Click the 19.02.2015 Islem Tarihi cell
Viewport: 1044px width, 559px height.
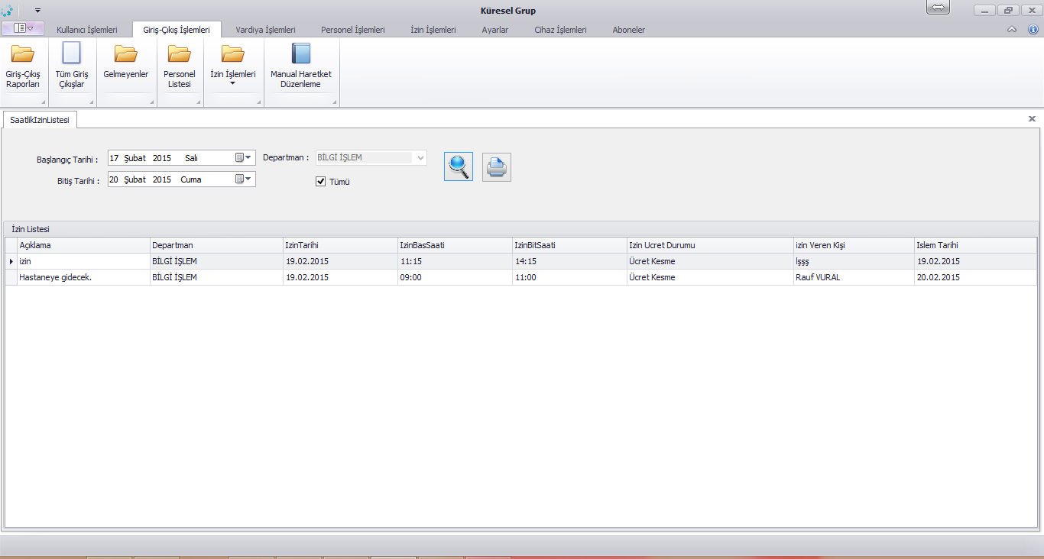click(976, 261)
